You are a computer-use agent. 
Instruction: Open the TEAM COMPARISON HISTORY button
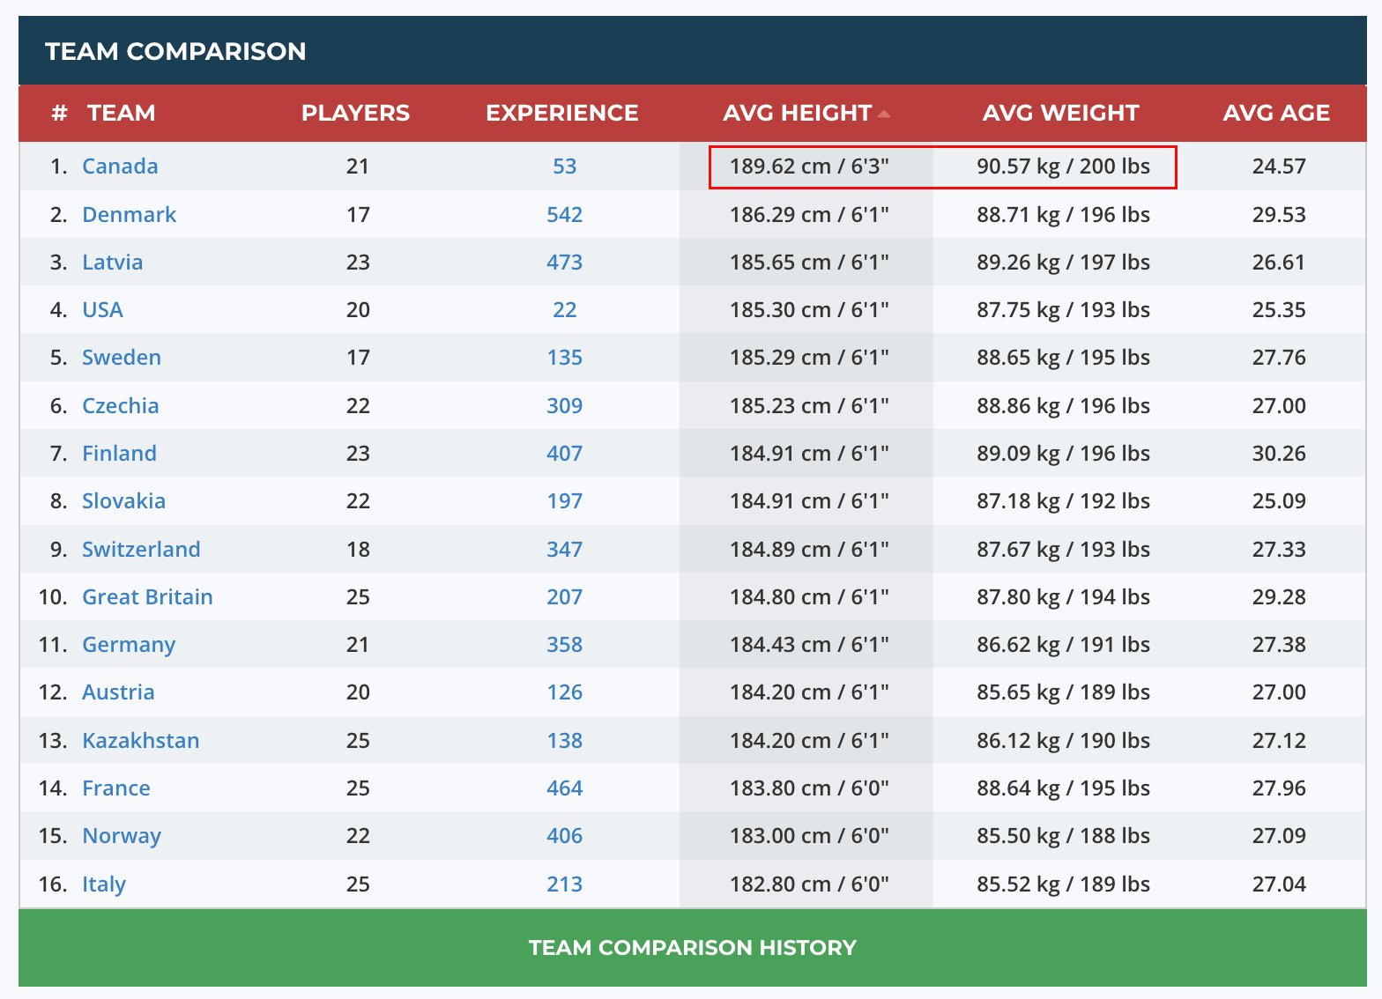pos(693,948)
